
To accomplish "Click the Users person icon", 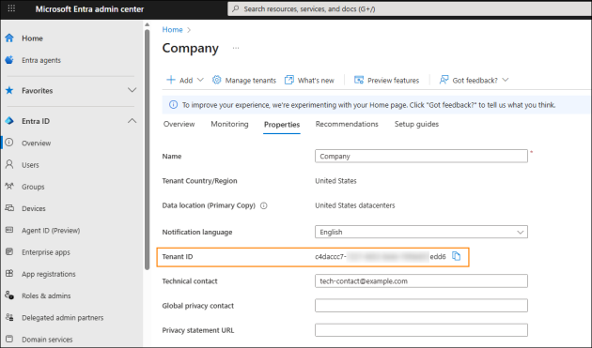I will pos(9,164).
